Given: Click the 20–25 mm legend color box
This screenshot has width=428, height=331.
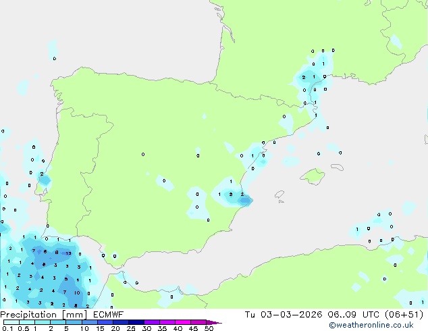Looking at the screenshot, I should pyautogui.click(x=121, y=322).
